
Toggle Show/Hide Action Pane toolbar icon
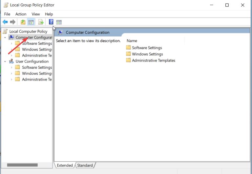tap(59, 22)
